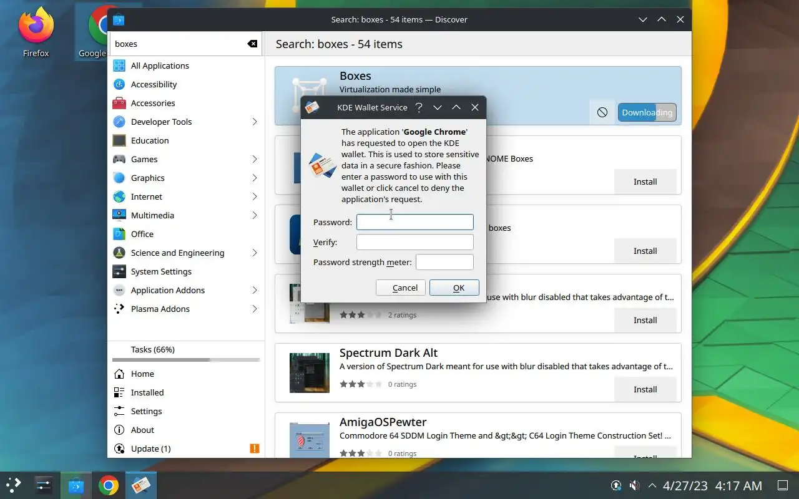Expand Science and Engineering category arrow
The image size is (799, 499).
[255, 253]
